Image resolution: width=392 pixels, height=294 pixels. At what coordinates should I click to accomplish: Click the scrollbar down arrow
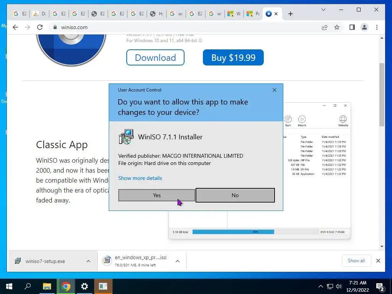[382, 247]
